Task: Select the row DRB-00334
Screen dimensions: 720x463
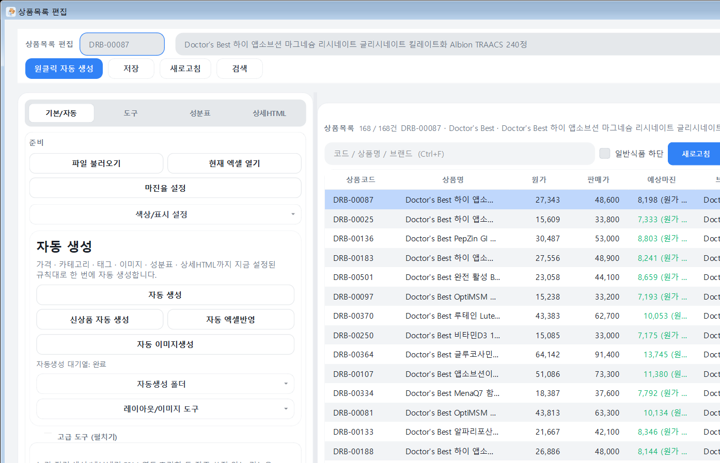Action: point(522,393)
